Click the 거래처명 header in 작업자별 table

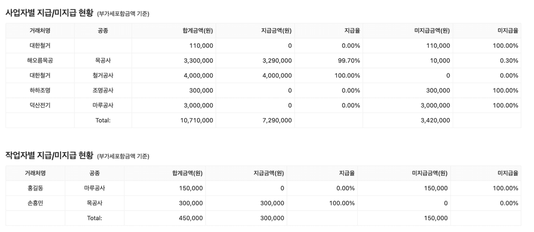[x=35, y=173]
